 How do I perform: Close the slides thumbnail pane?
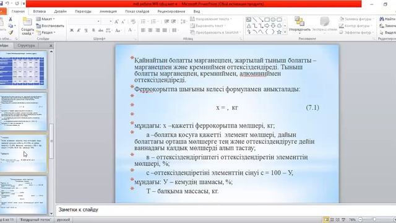[x=51, y=45]
